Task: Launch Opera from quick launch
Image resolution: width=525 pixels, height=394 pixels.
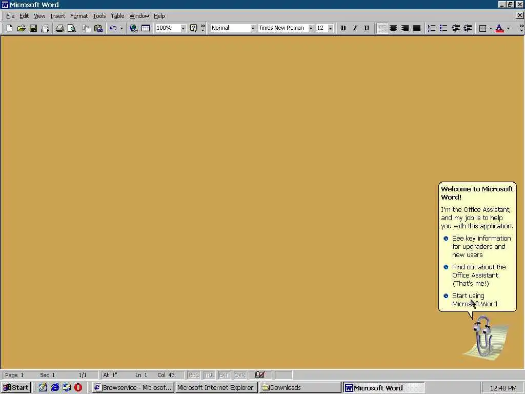Action: (78, 388)
